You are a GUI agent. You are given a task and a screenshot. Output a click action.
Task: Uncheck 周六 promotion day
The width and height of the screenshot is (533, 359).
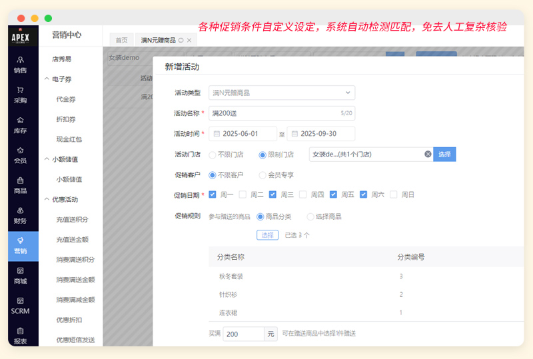[x=363, y=194]
